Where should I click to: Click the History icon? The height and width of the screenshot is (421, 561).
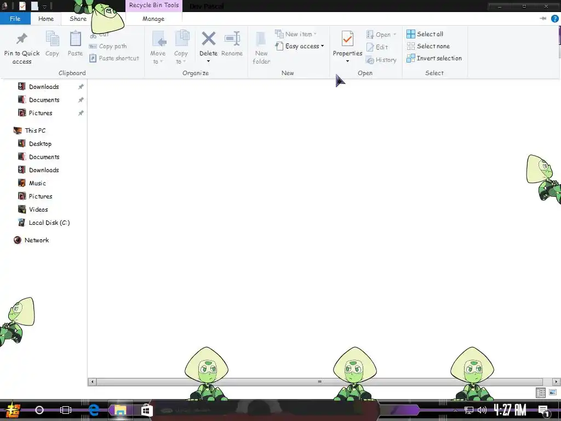pos(370,60)
